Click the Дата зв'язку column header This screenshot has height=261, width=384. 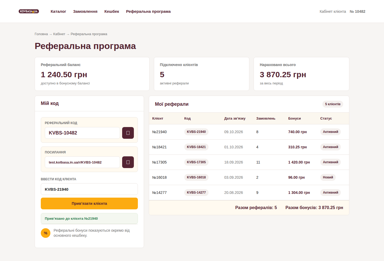coord(235,119)
